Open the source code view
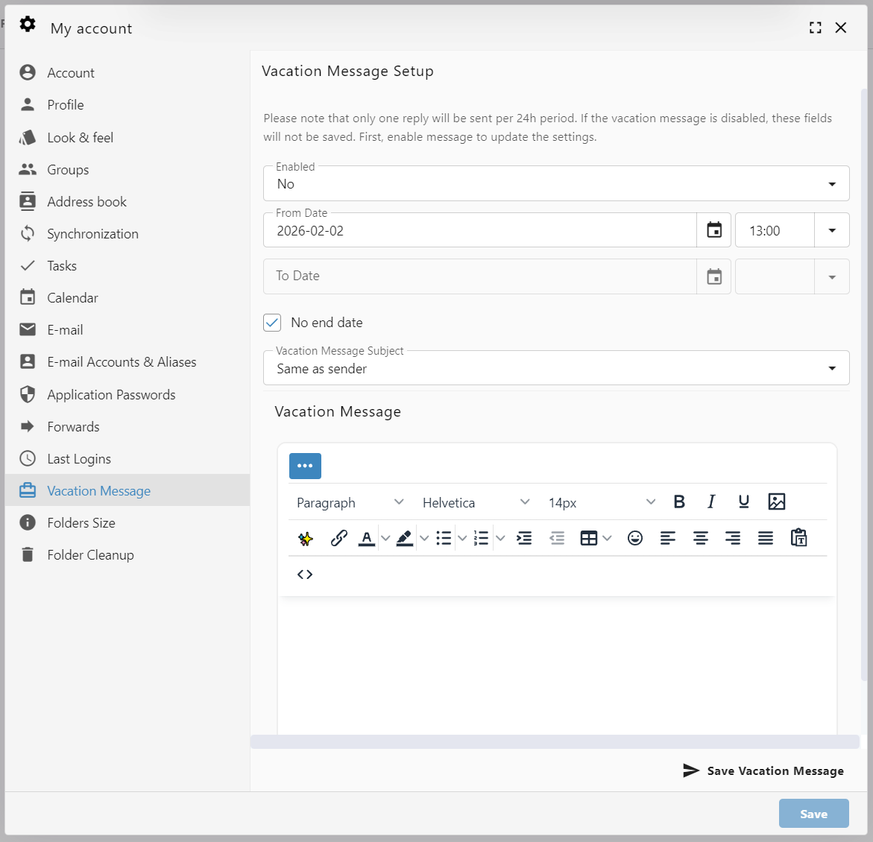The height and width of the screenshot is (842, 873). [305, 574]
